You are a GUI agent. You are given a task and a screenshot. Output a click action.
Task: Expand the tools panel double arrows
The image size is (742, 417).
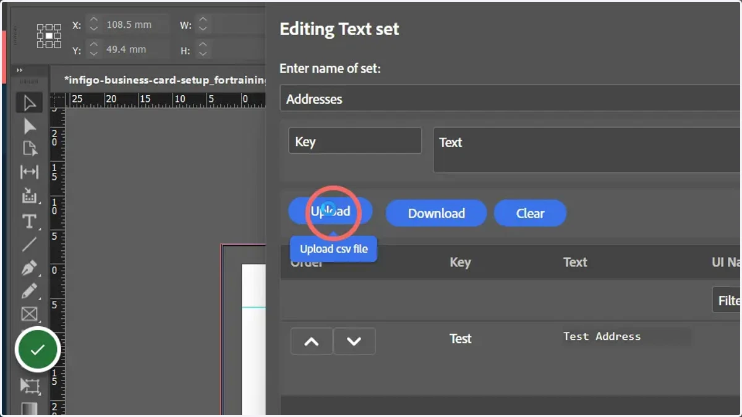click(x=20, y=70)
